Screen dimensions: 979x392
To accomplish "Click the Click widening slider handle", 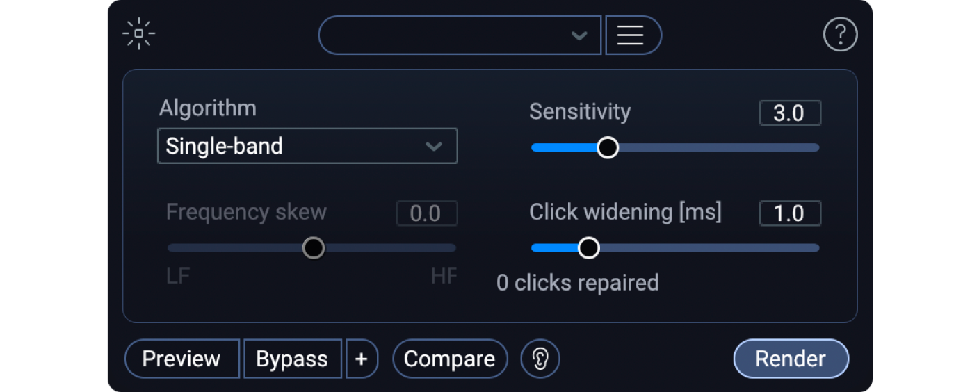I will click(588, 247).
